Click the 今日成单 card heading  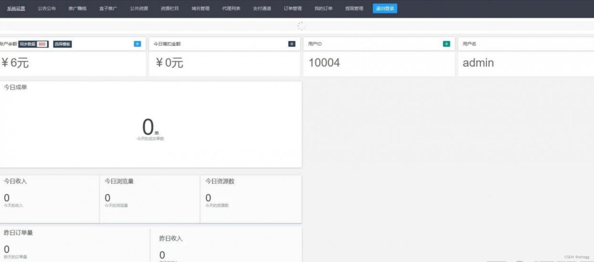tap(15, 87)
